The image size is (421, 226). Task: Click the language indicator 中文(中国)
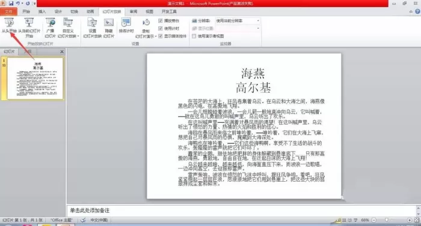tap(99, 220)
